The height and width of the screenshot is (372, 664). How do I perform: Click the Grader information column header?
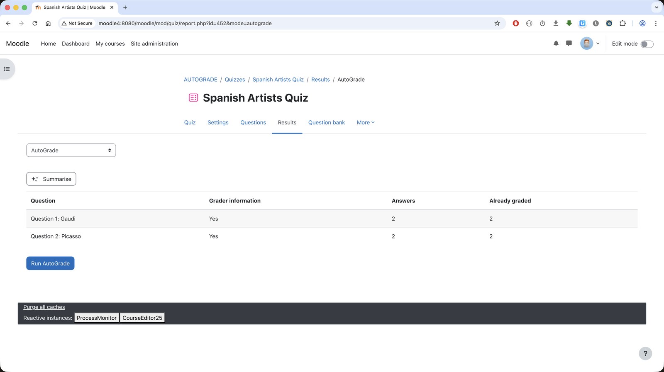pos(235,201)
